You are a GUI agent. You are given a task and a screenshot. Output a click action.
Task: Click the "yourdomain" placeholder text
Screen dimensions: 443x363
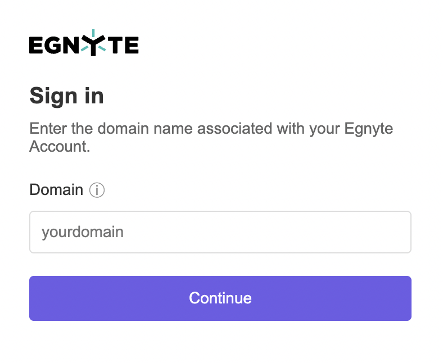tap(82, 232)
